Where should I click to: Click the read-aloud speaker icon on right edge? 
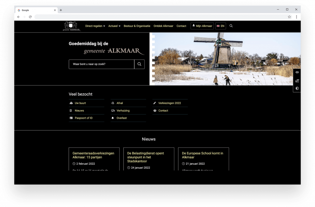[x=297, y=72]
